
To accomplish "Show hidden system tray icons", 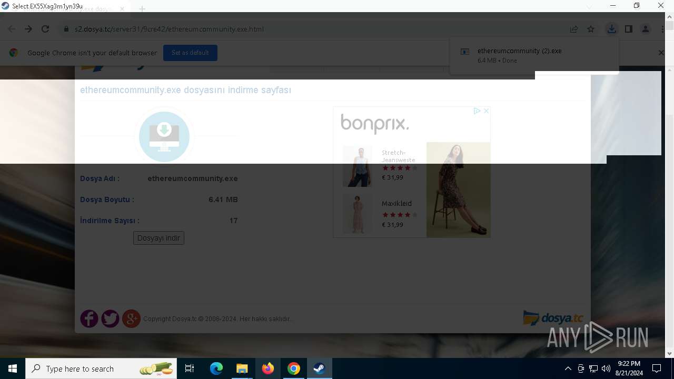I will (568, 368).
